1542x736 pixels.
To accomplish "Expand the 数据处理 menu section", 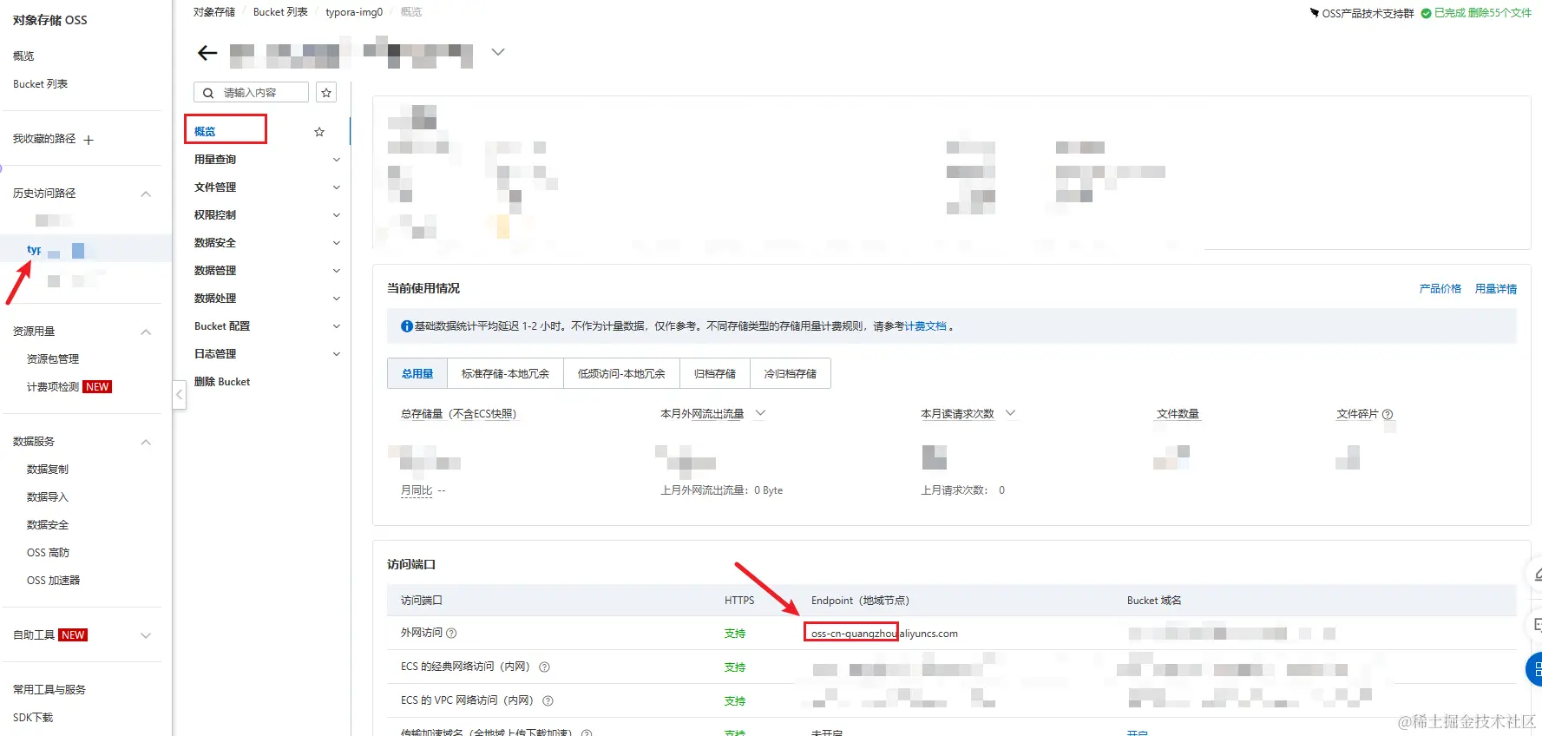I will pyautogui.click(x=337, y=299).
